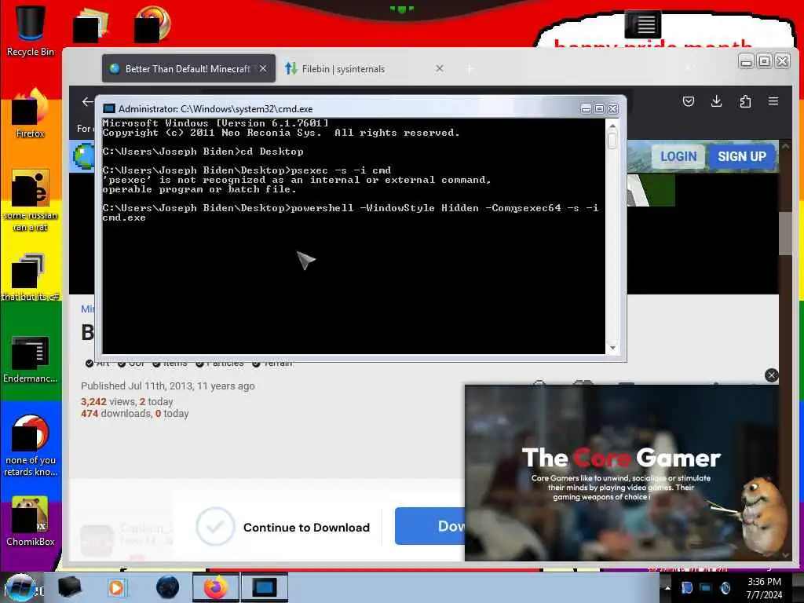Open the Firefox hamburger application menu
The width and height of the screenshot is (804, 603).
pos(773,101)
